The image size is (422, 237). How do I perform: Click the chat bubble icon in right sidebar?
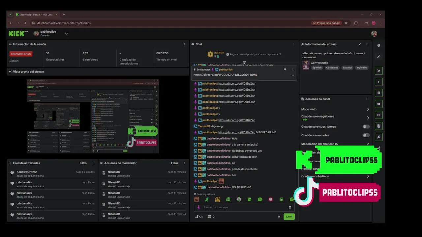click(378, 104)
